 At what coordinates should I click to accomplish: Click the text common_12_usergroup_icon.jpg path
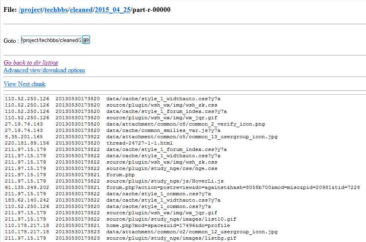pyautogui.click(x=192, y=232)
